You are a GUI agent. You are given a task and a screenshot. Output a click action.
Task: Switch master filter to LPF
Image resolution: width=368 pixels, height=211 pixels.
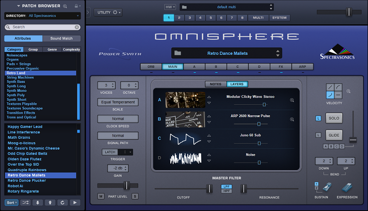coord(226,187)
